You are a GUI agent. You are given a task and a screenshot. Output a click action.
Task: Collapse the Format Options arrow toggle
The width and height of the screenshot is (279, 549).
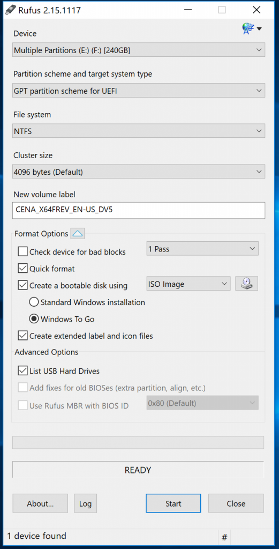coord(78,234)
